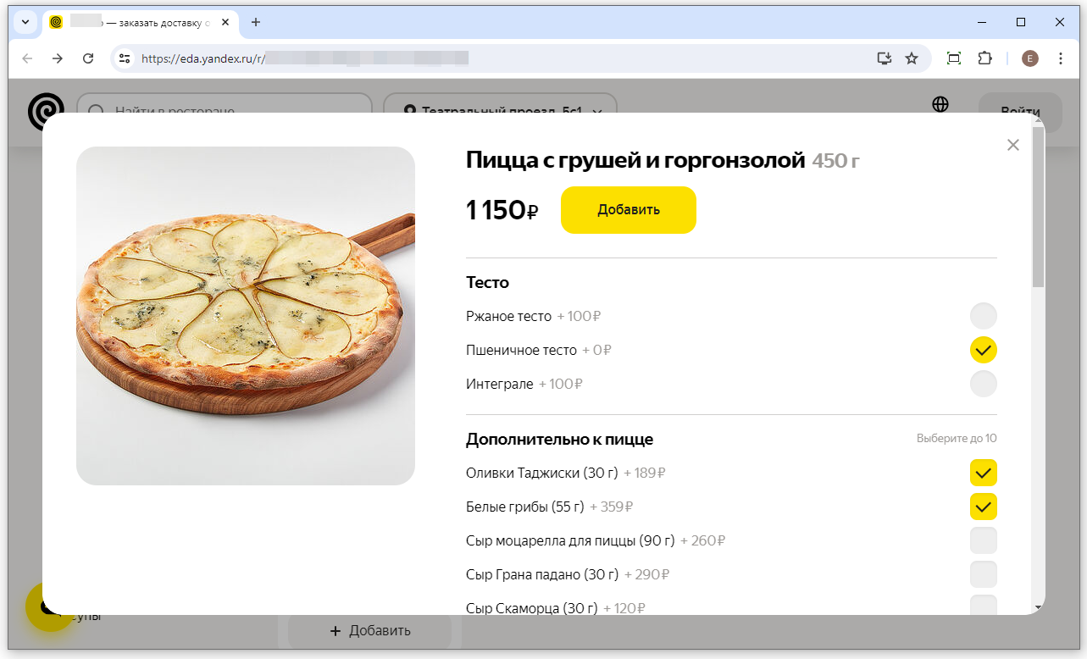Close the pizza details modal

pos(1013,145)
